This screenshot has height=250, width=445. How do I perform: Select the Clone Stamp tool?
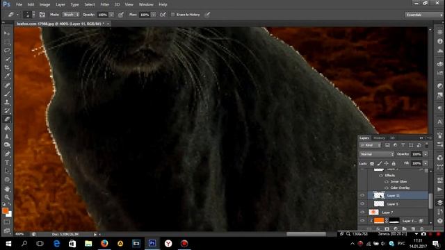pyautogui.click(x=7, y=102)
